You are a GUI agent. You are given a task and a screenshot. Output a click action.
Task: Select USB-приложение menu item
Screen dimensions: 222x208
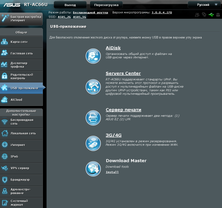[21, 88]
